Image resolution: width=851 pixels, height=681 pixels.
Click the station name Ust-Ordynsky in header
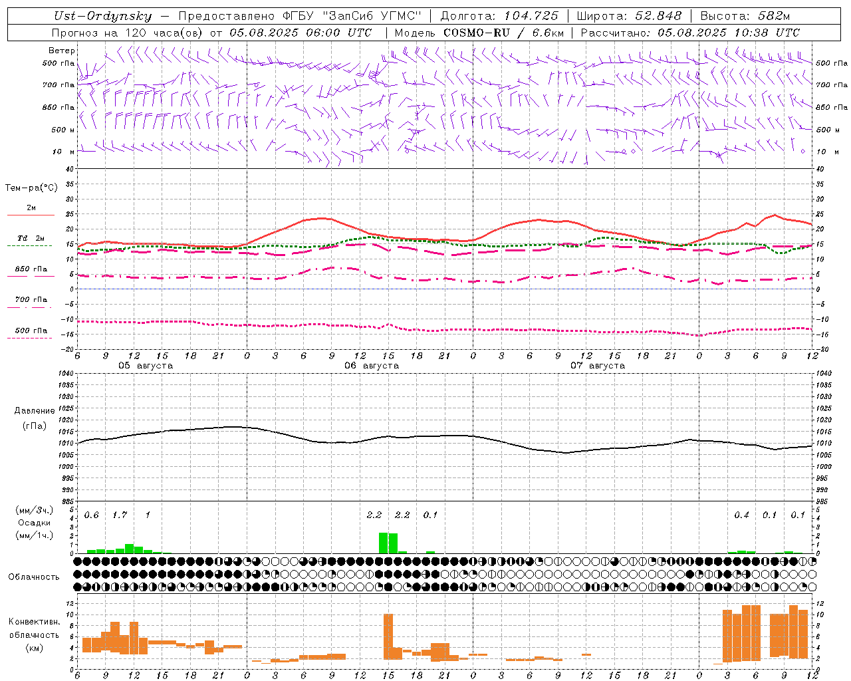(x=102, y=17)
